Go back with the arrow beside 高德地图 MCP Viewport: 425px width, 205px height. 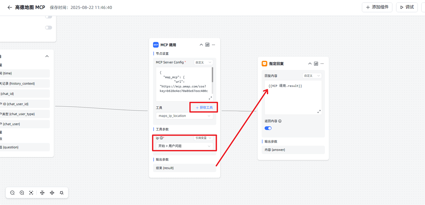pos(10,7)
